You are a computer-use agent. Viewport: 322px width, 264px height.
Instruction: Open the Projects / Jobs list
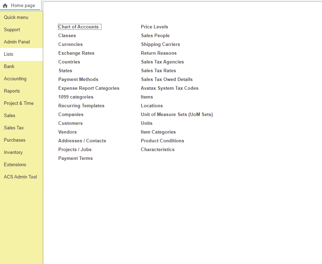[x=75, y=150]
